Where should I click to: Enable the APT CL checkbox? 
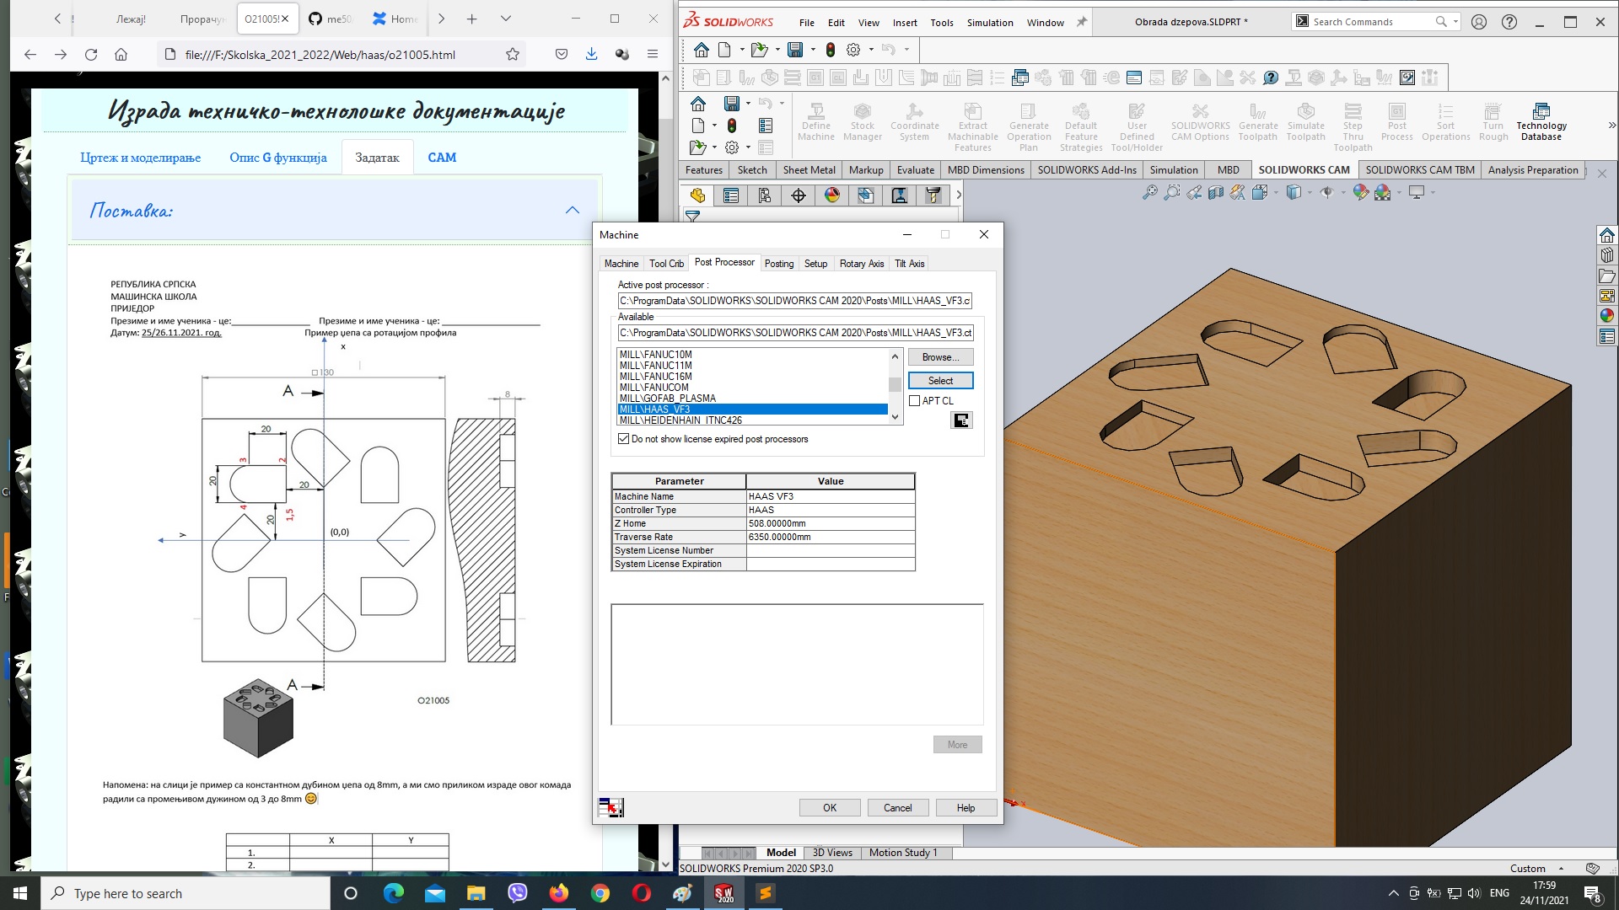pos(915,401)
